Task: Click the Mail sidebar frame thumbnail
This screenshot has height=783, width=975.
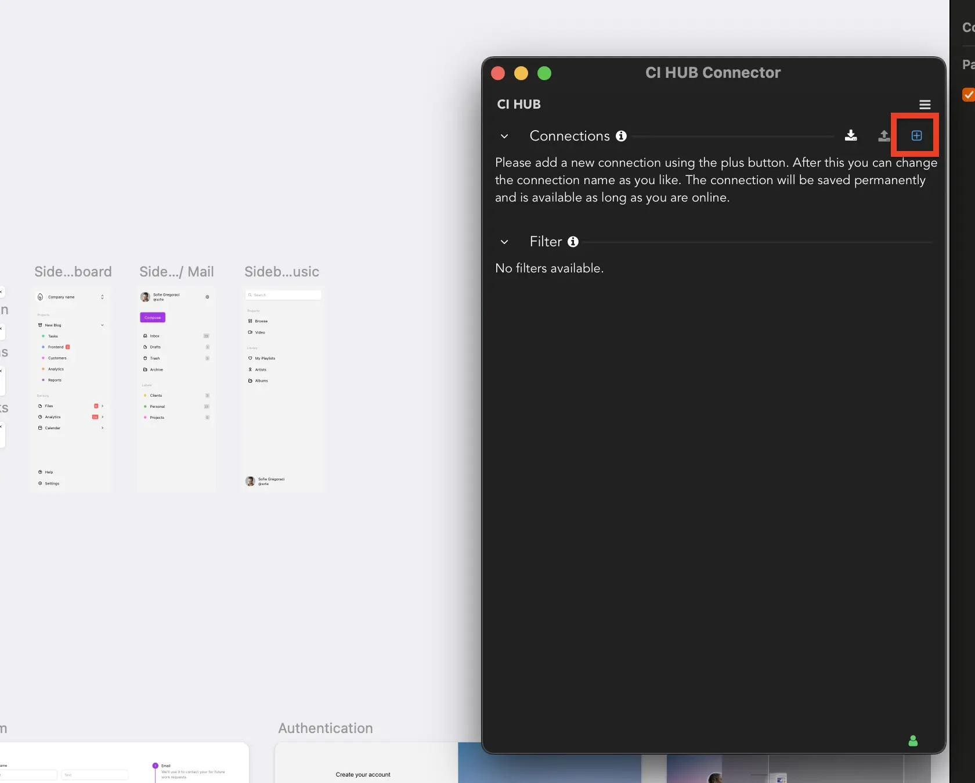Action: (176, 389)
